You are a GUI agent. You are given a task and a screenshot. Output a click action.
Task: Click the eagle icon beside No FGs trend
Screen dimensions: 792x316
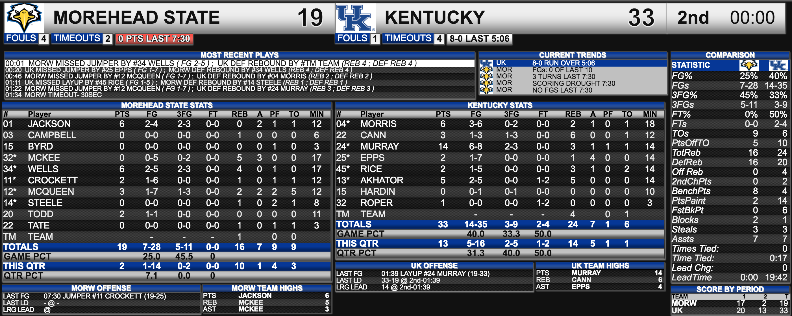(486, 90)
